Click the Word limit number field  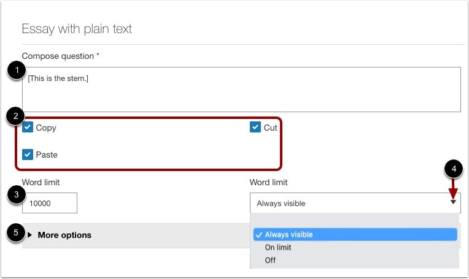coord(50,203)
